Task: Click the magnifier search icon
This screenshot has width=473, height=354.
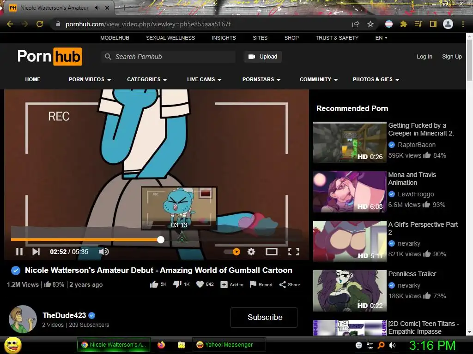Action: 108,57
